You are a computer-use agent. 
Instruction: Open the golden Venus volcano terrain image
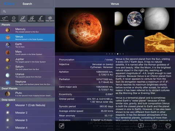coord(160,41)
